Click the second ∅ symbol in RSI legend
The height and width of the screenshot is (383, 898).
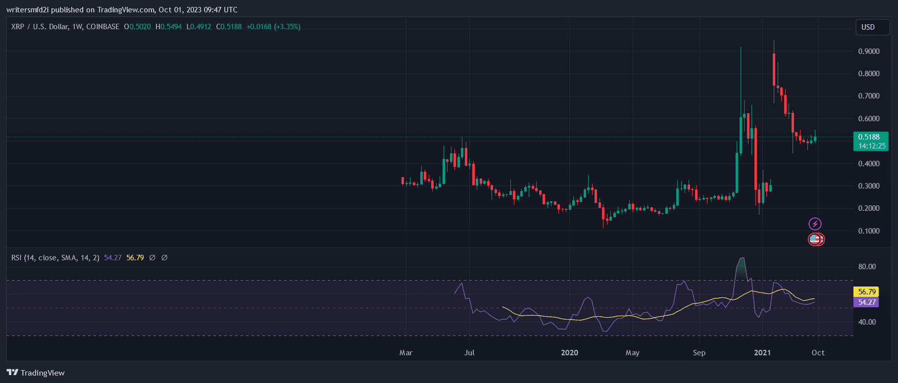[164, 258]
